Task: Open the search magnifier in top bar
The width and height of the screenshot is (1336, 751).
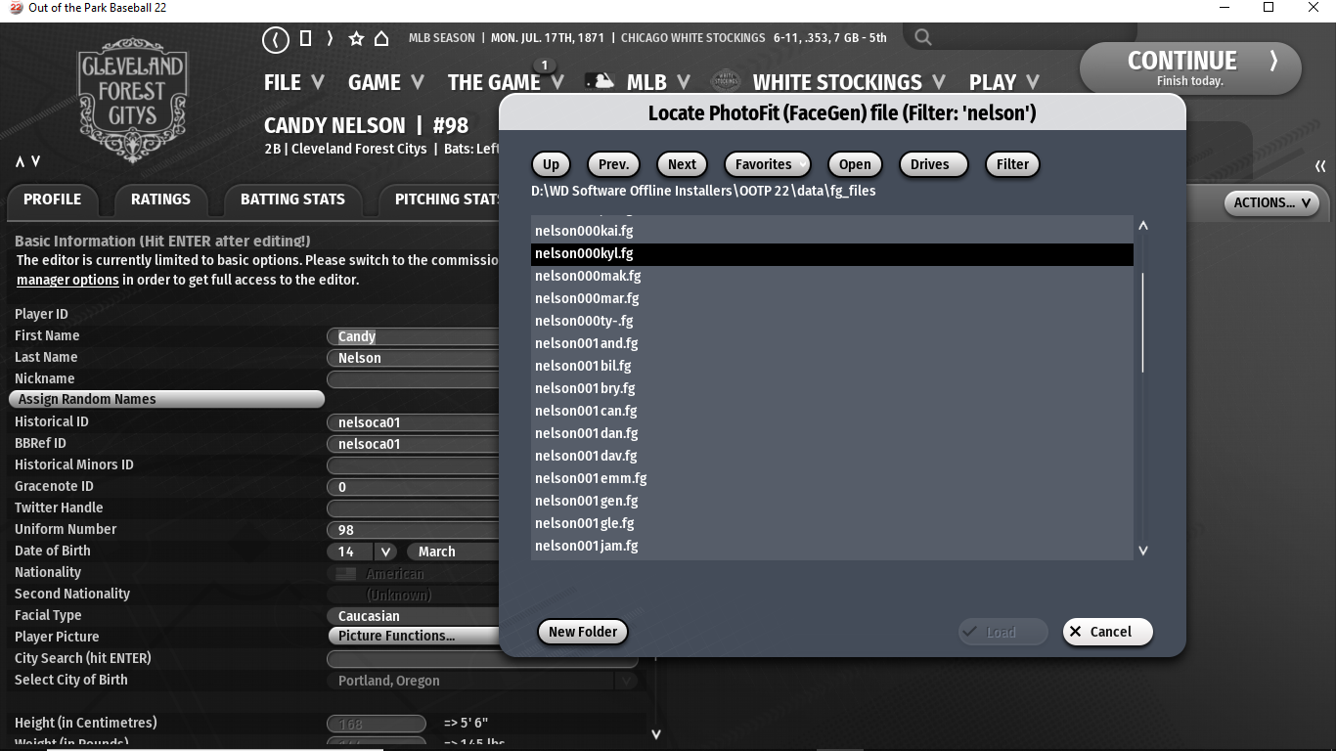Action: (922, 38)
